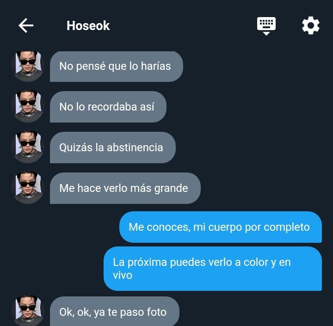Open avatar beside 'Quizás la abstinencia'
The height and width of the screenshot is (326, 333).
click(28, 147)
